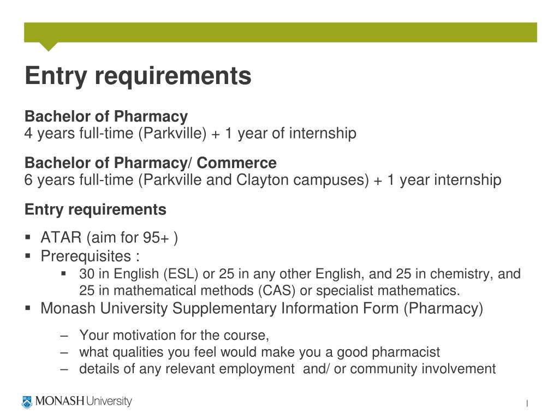559x419 pixels.
Task: Click the Prerequisites bullet text
Action: coord(90,256)
